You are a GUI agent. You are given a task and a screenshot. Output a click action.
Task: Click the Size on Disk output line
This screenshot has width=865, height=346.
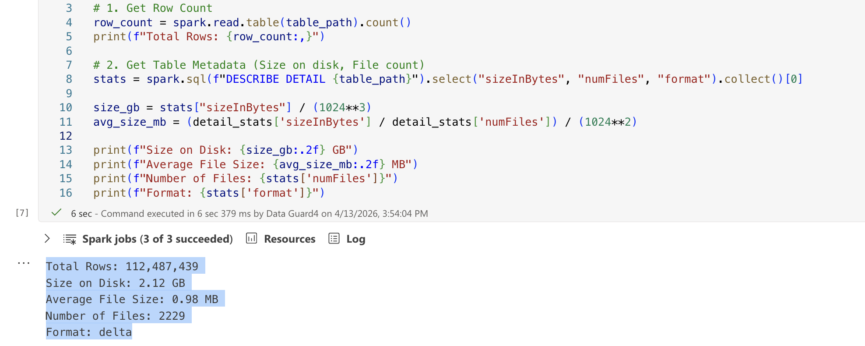[116, 283]
